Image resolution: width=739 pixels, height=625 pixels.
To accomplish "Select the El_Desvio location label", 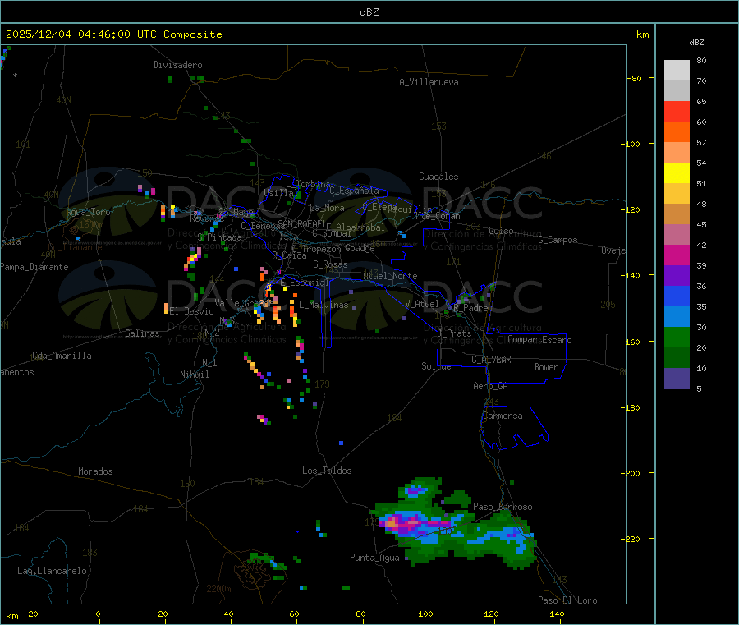I will click(x=191, y=311).
